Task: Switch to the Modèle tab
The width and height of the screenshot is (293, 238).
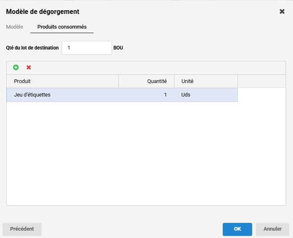Action: coord(15,27)
